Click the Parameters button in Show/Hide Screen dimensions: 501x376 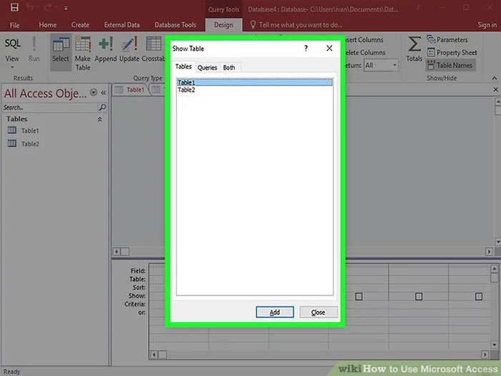[x=447, y=39]
